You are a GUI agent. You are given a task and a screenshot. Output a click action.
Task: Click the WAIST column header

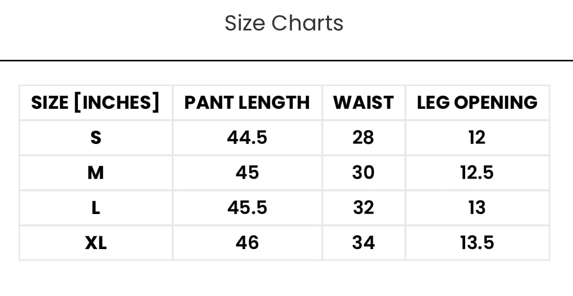pos(363,103)
